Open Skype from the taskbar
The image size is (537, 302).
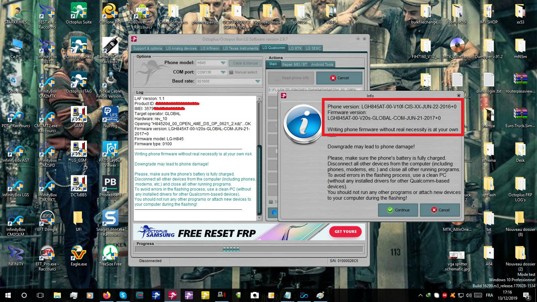pos(123,295)
